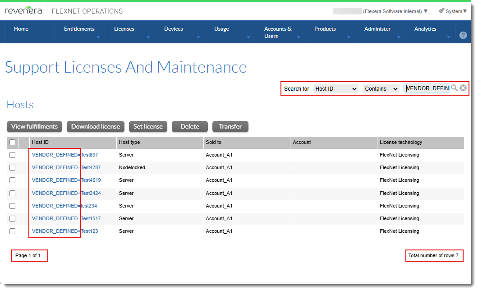Viewport: 478px width, 291px height.
Task: Expand the Entitlements menu arrow
Action: [98, 37]
